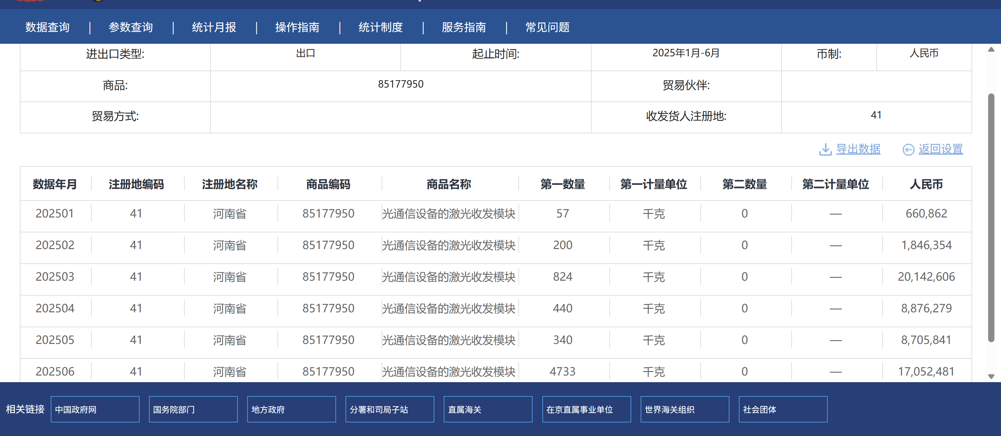This screenshot has width=1001, height=436.
Task: Click the 1,846,354 value cell
Action: pos(926,245)
